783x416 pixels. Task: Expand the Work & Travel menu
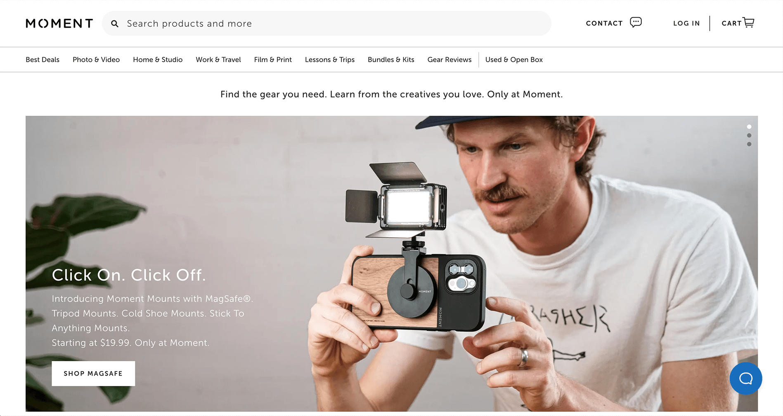(218, 60)
